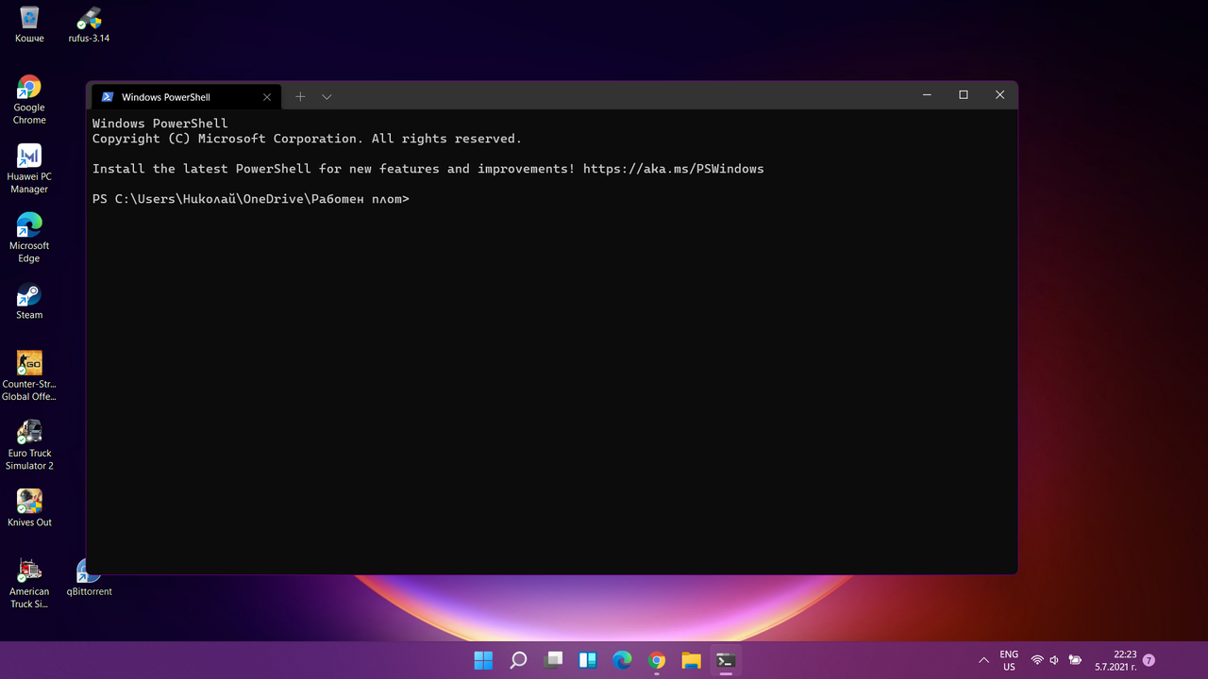Open Microsoft Edge desktop shortcut

click(x=29, y=238)
